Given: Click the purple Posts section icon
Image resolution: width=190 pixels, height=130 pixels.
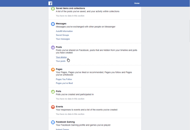Looking at the screenshot, I should [53, 47].
